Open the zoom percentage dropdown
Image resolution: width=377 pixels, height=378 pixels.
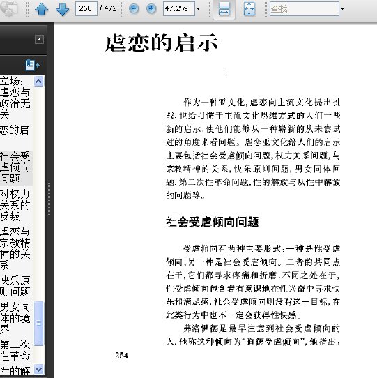[x=198, y=9]
